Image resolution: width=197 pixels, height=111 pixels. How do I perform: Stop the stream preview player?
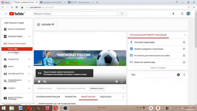(x=39, y=81)
